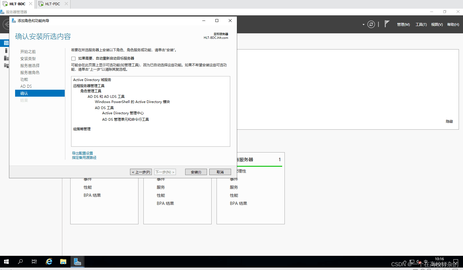Open the 导出配置设置 link
This screenshot has height=270, width=463.
(x=82, y=153)
